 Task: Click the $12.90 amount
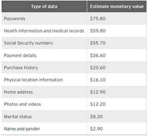point(98,92)
